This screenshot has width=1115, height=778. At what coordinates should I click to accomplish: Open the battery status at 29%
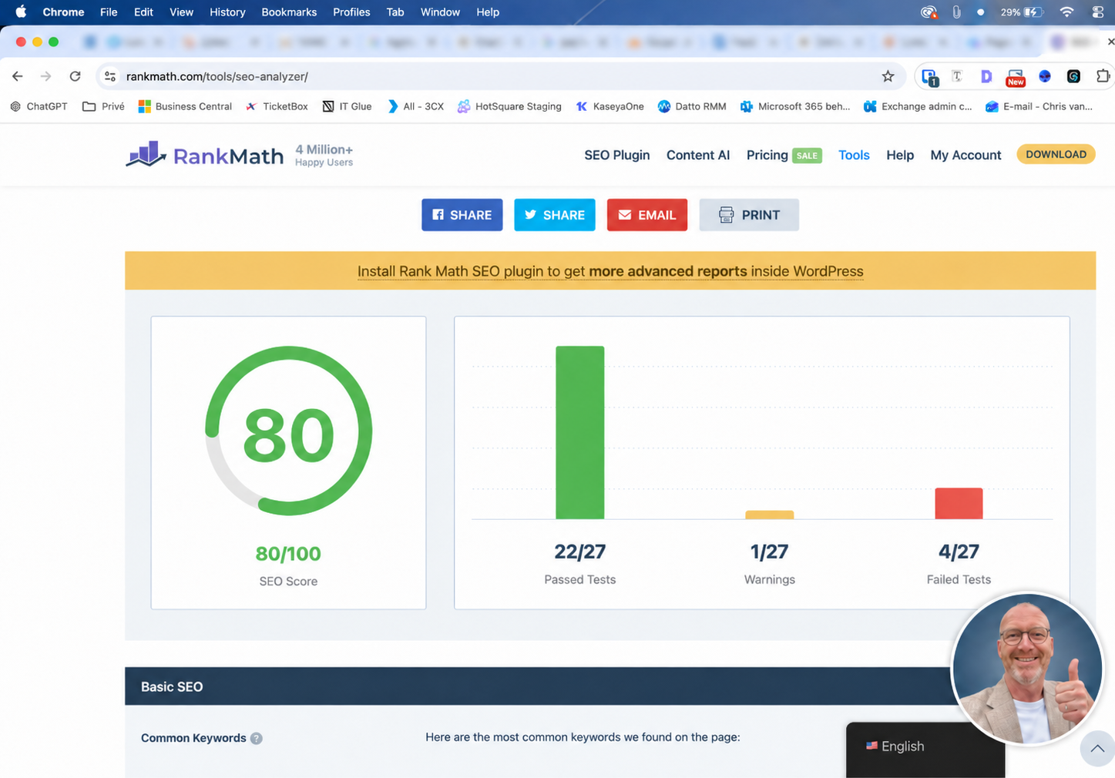1022,12
